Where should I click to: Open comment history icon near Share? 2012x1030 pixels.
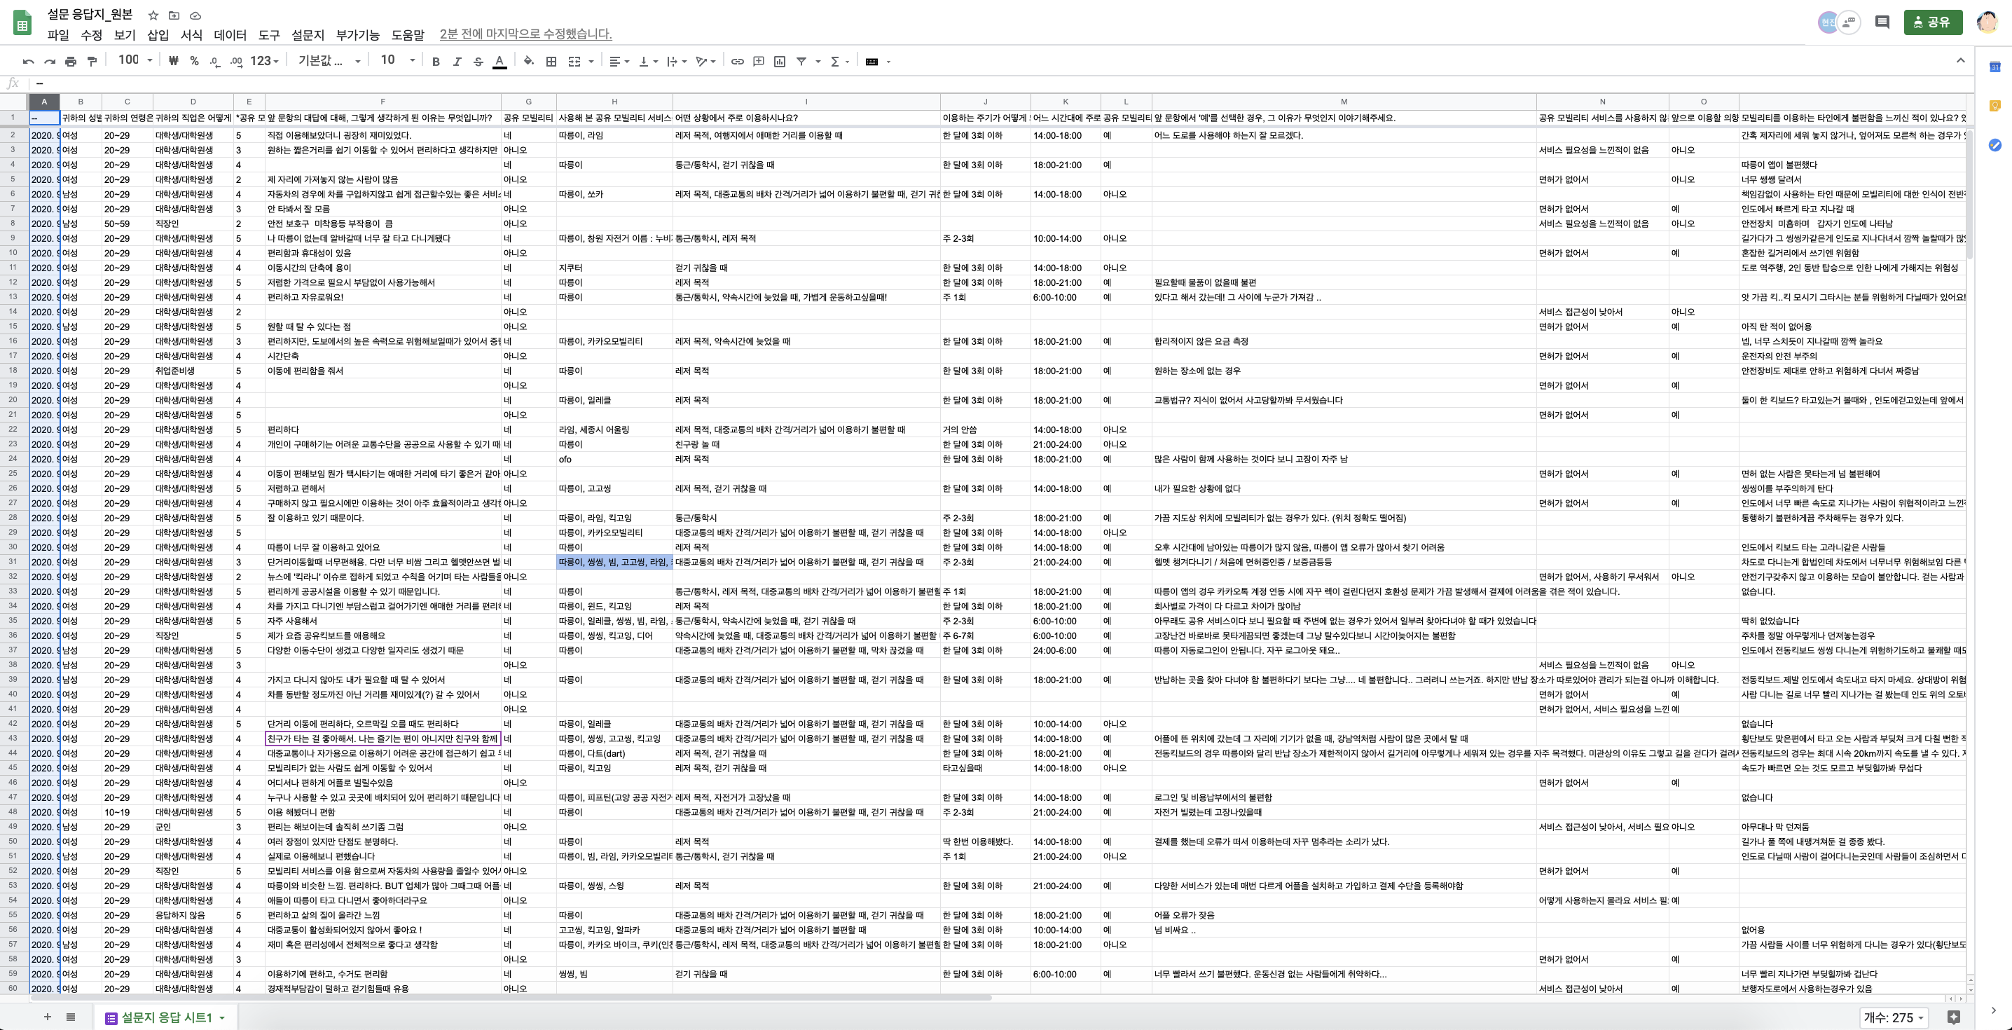pos(1882,22)
